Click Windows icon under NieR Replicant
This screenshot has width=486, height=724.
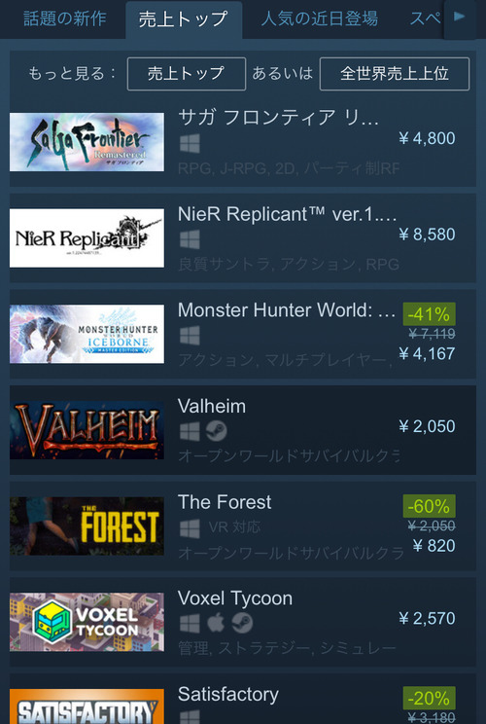(x=190, y=239)
